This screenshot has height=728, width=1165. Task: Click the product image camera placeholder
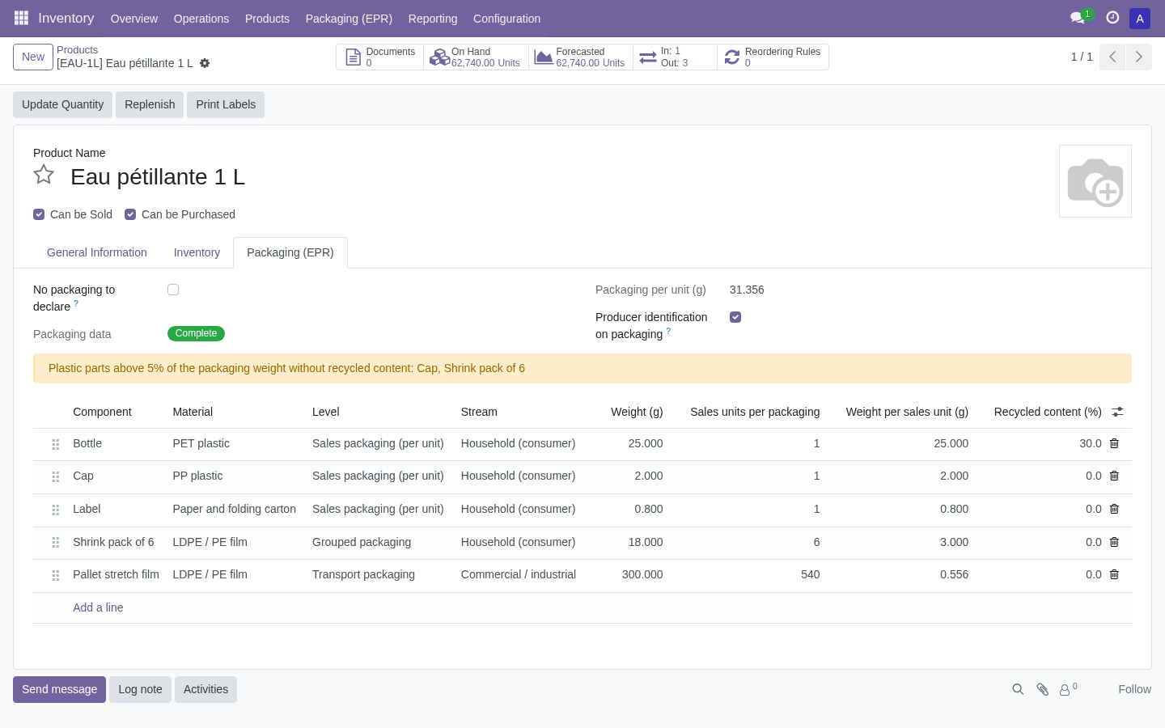tap(1095, 181)
